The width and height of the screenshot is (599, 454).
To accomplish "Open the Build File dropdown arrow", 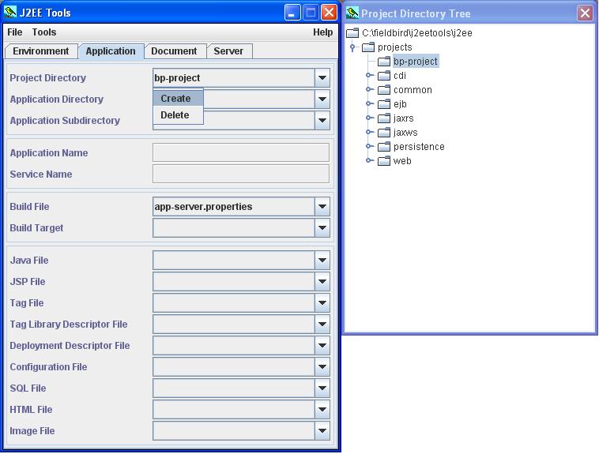I will point(322,207).
